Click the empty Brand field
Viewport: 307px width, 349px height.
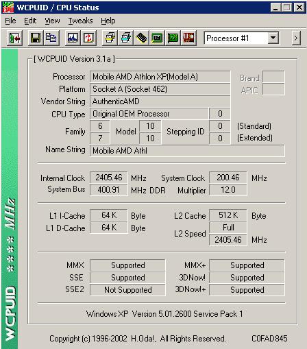point(273,77)
